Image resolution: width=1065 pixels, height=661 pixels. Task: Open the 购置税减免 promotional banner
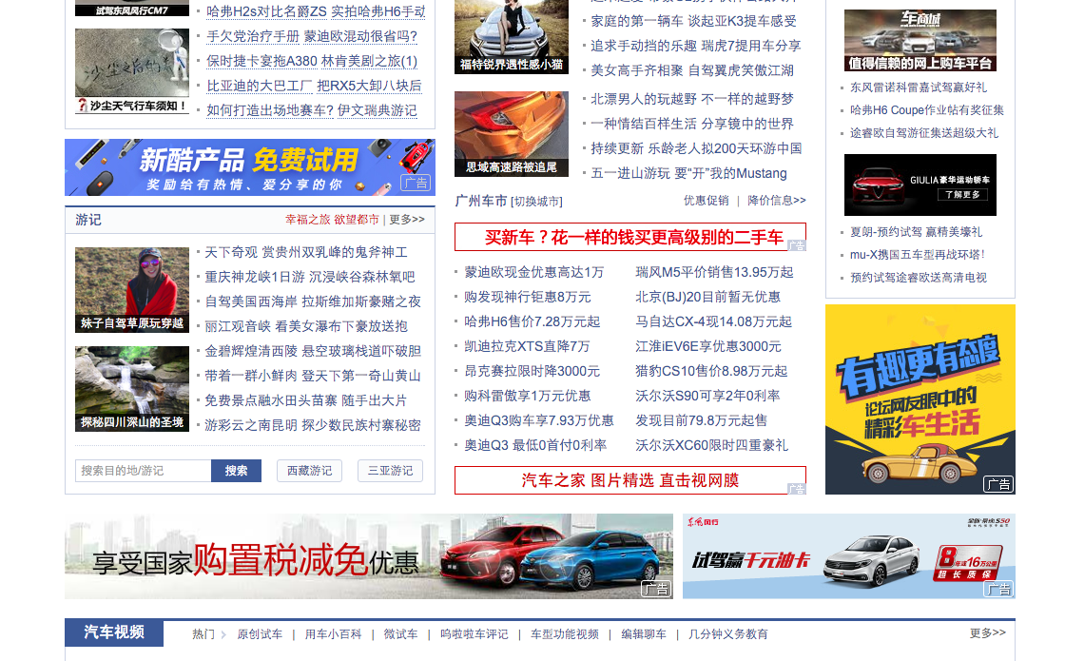368,556
